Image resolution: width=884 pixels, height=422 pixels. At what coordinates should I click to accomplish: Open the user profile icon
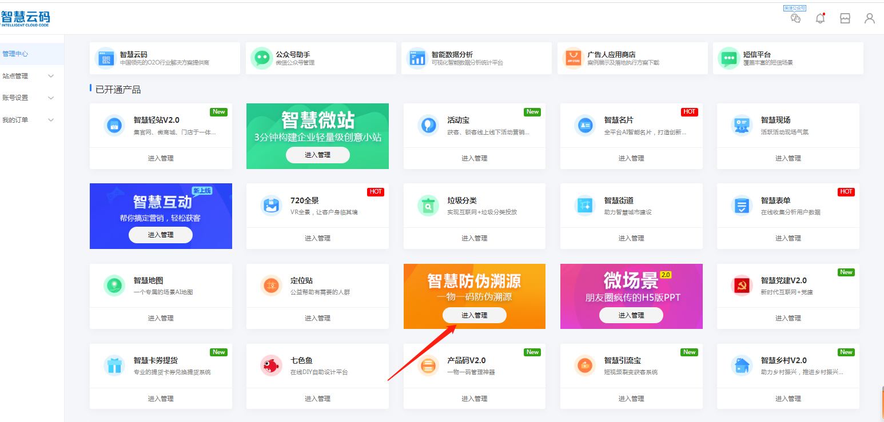(869, 18)
